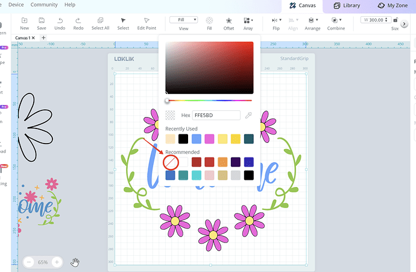Screen dimensions: 416x272
Task: Select recommended light pink swatch
Action: coord(209,175)
